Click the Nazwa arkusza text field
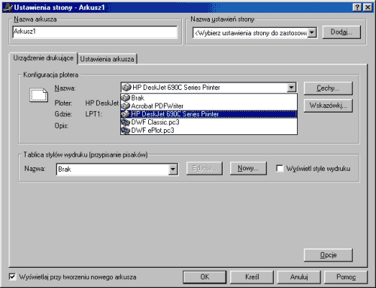 click(x=95, y=32)
